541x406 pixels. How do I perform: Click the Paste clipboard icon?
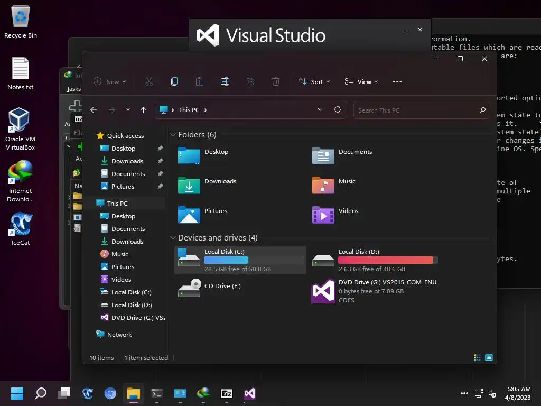click(199, 81)
